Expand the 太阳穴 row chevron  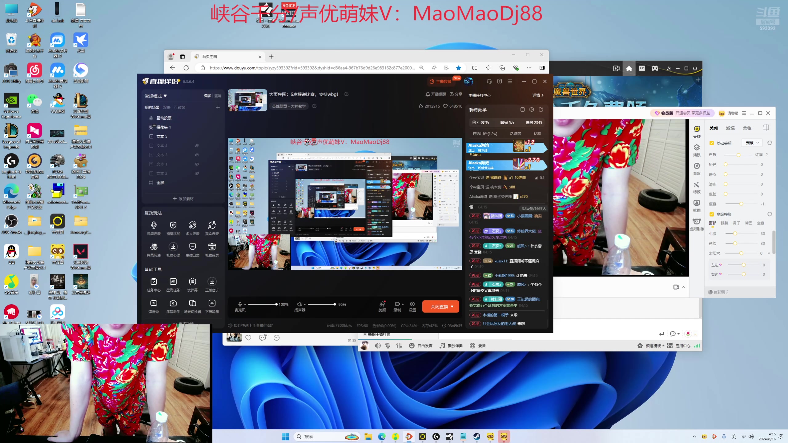769,253
